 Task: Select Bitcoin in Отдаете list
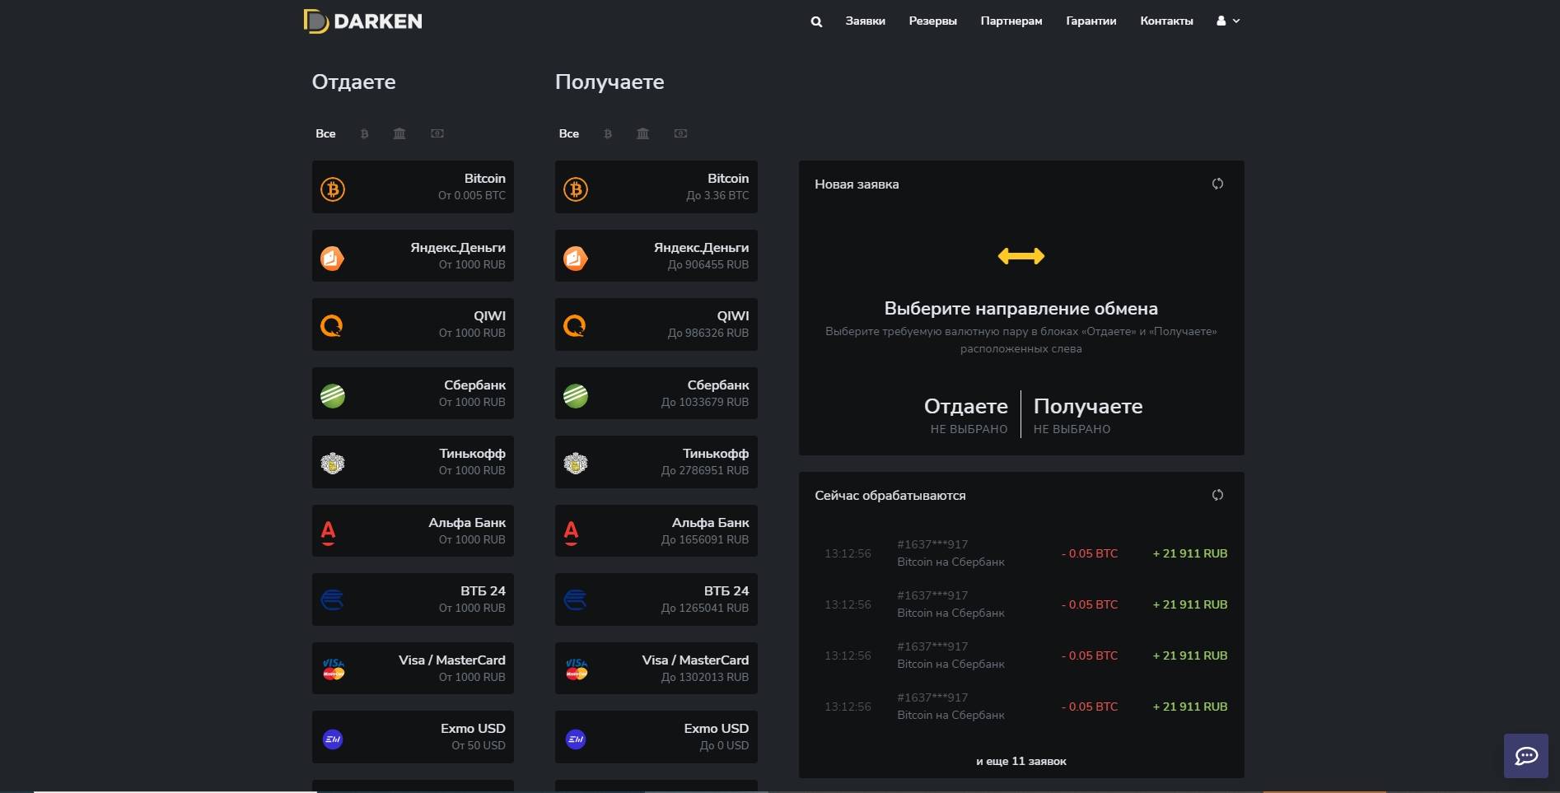click(413, 187)
